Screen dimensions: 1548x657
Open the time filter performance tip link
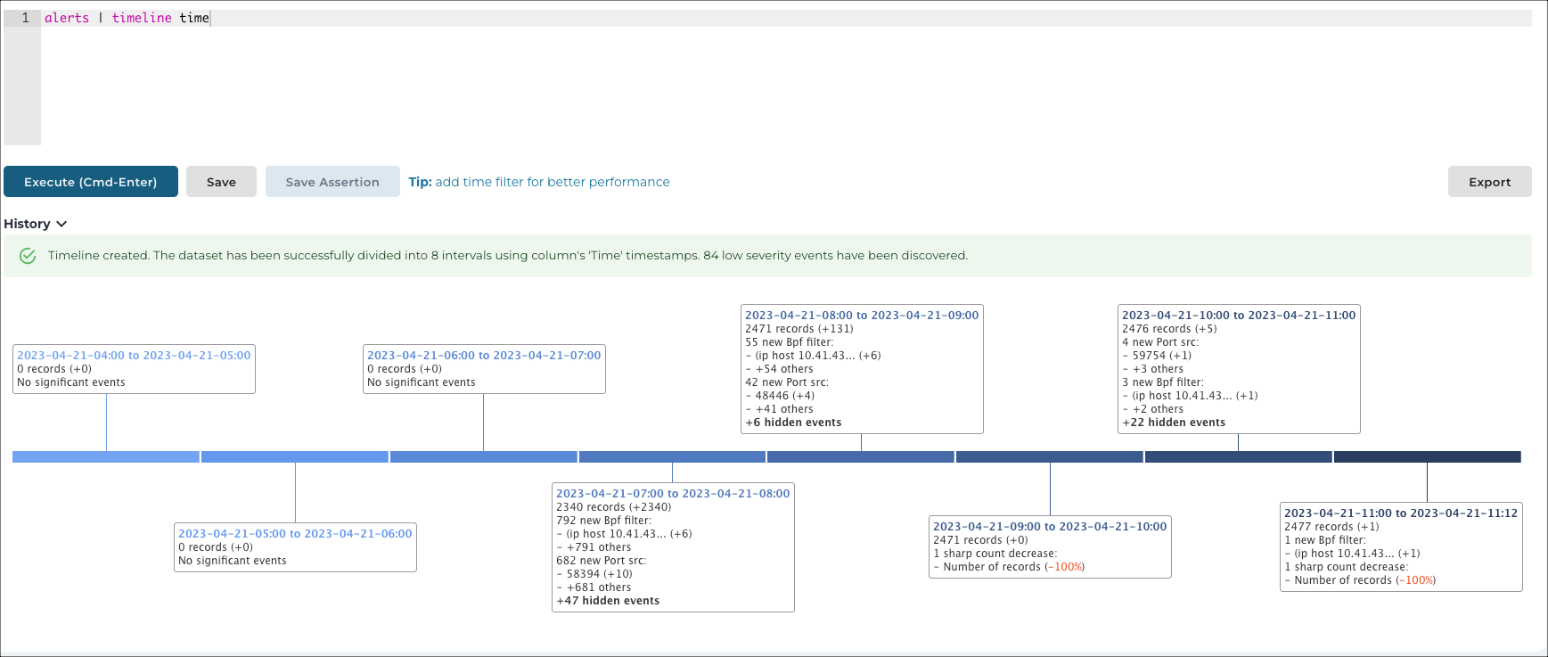[x=539, y=182]
